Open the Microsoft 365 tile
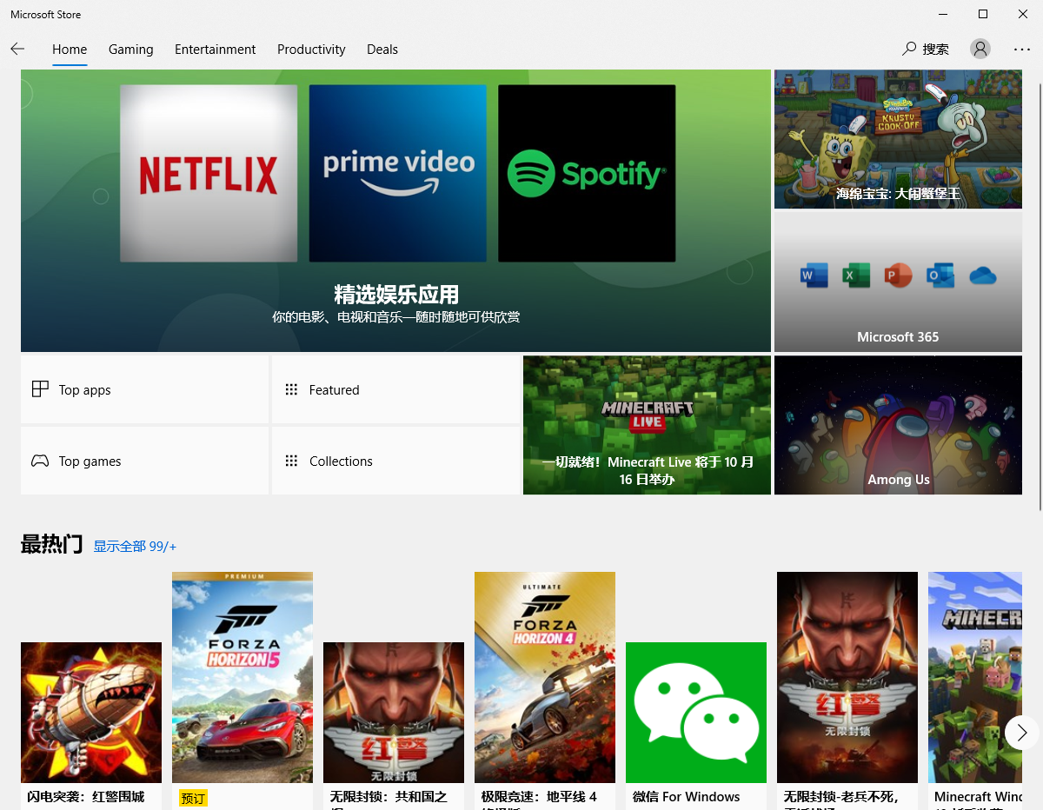This screenshot has width=1043, height=810. 897,282
